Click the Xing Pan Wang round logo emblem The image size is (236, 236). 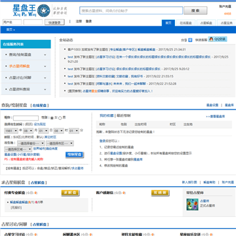tap(43, 10)
